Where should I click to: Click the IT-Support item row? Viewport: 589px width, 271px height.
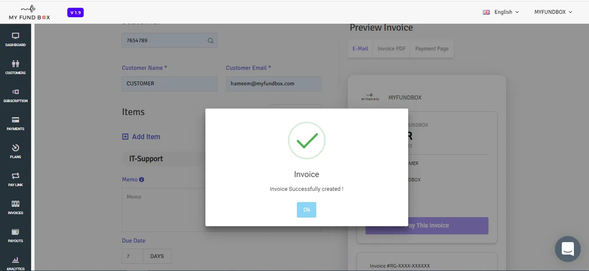164,159
